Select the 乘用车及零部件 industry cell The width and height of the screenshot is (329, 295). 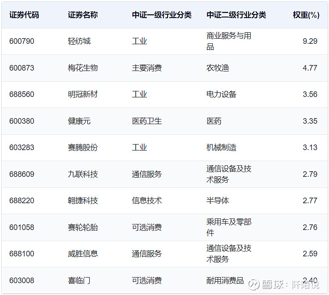229,227
